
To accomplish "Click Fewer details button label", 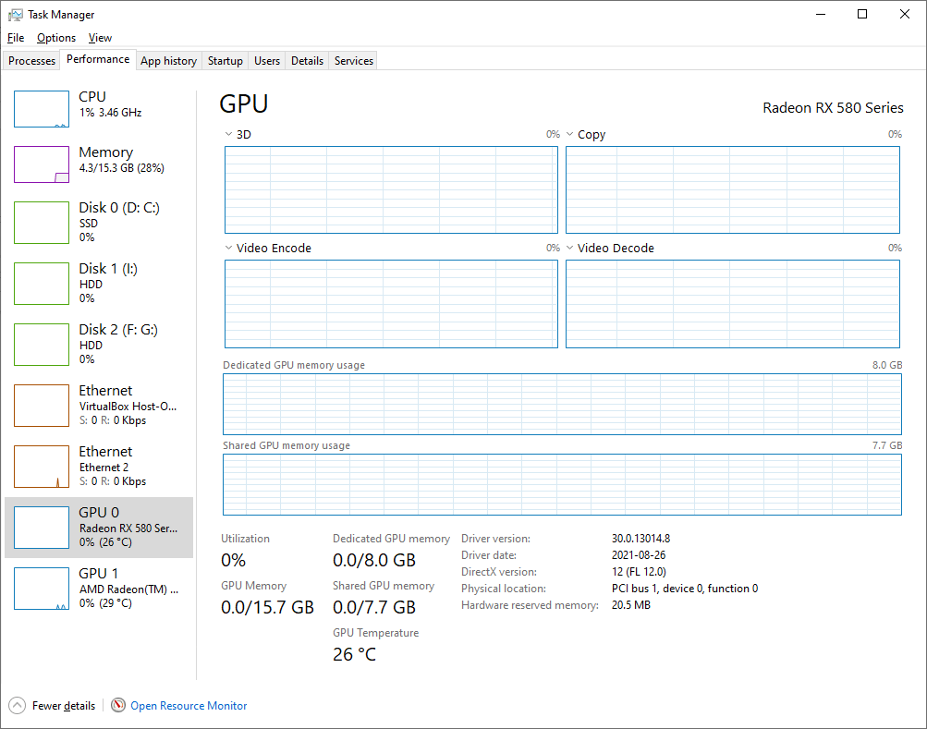I will pyautogui.click(x=64, y=705).
